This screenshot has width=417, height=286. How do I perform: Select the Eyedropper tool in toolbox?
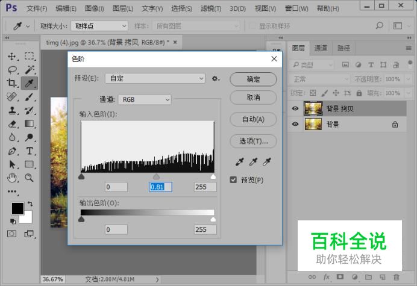pos(30,83)
